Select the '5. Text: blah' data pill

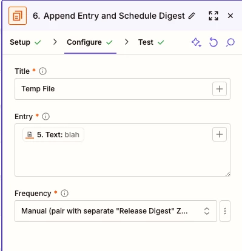pos(53,134)
